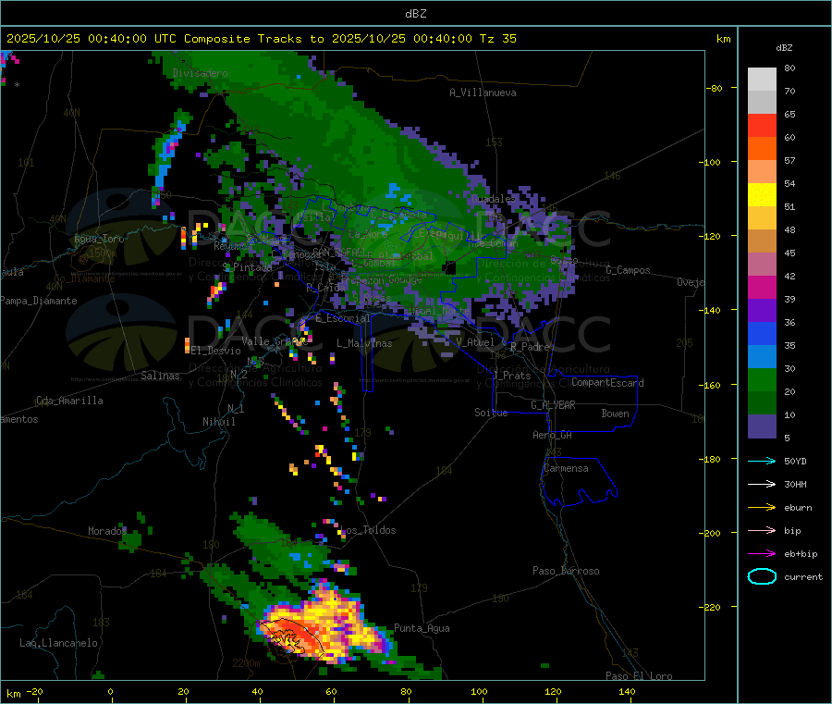Select the bright yellow 51-54 dBZ block
The width and height of the screenshot is (832, 704).
[x=762, y=195]
